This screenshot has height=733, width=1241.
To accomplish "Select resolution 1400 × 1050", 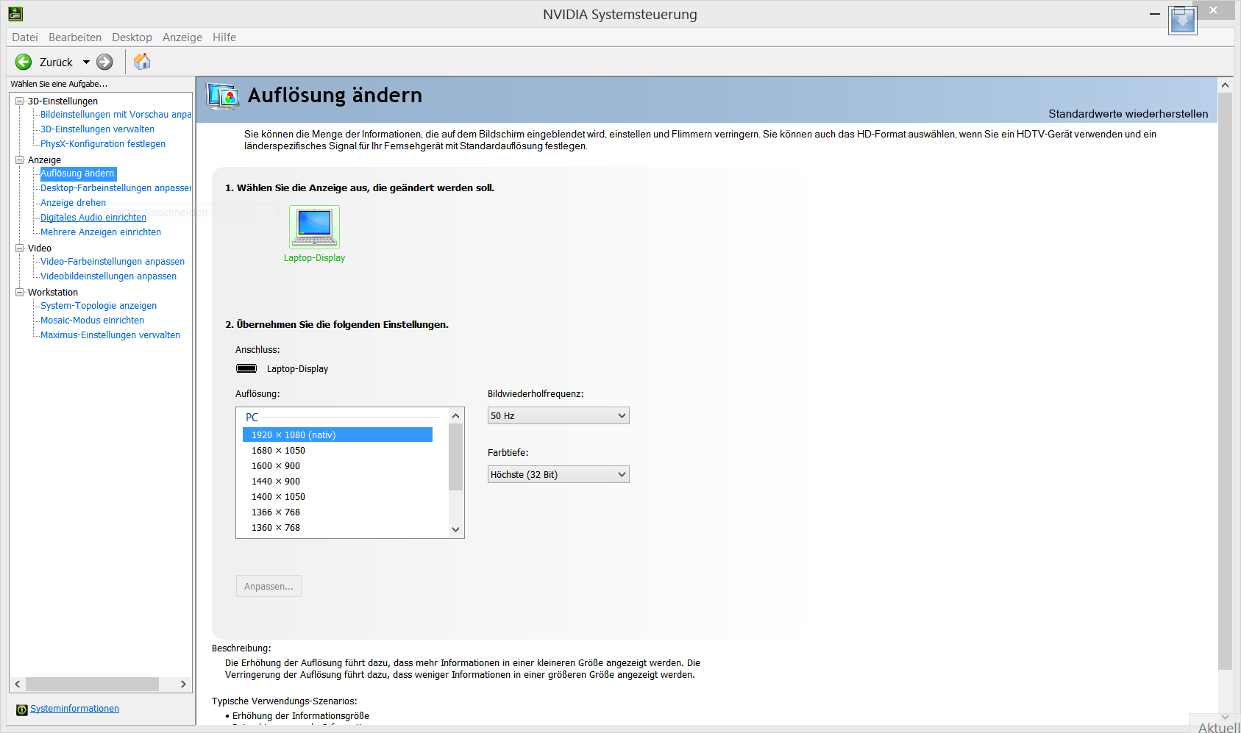I will click(x=278, y=497).
